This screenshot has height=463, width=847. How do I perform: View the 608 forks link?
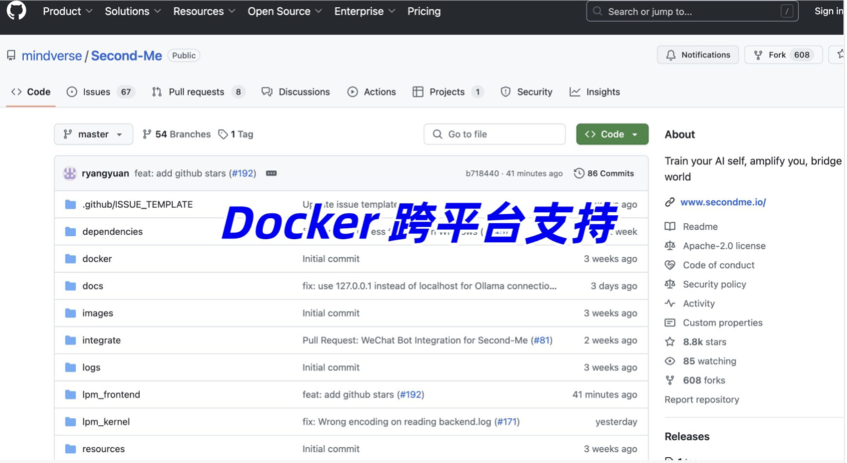click(704, 380)
